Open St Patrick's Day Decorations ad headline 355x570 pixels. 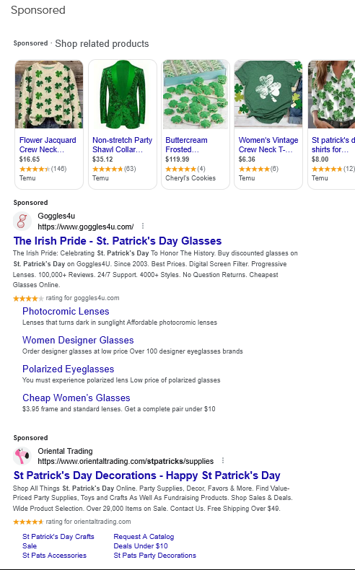point(146,475)
